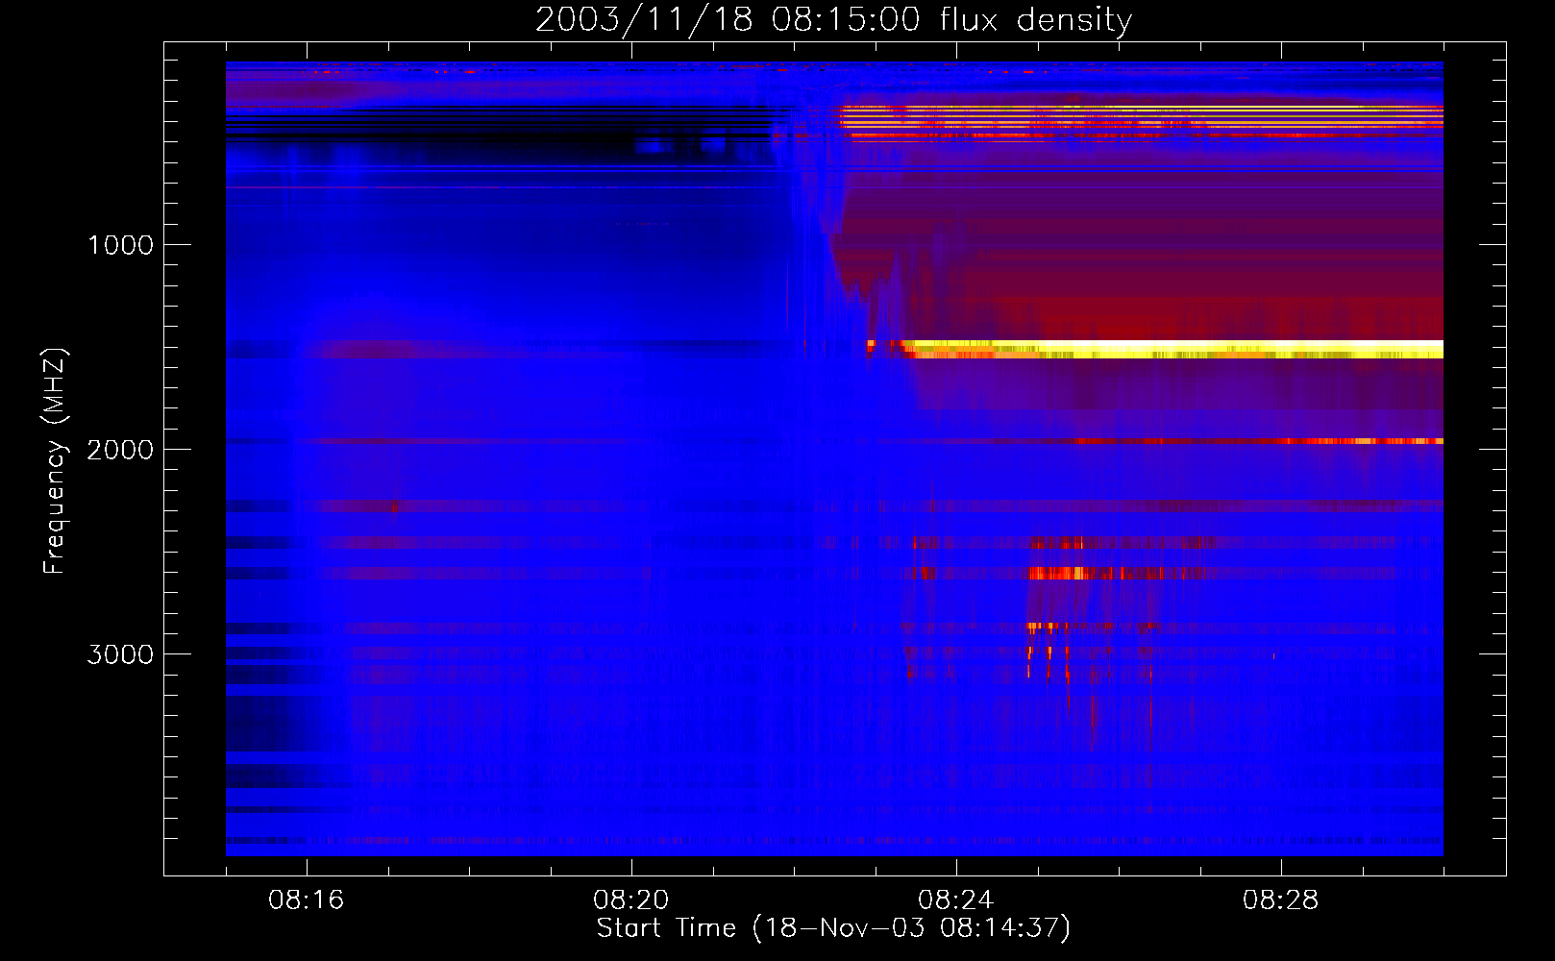Click the 'Start Time (18-Nov-03 08:14:37)' label
The image size is (1555, 961).
pos(833,928)
